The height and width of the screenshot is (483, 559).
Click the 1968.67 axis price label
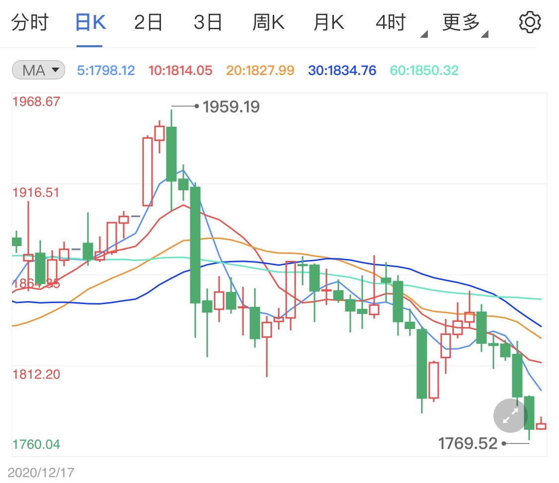click(x=36, y=101)
